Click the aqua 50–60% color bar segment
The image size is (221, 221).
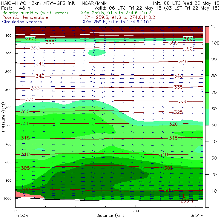(207, 117)
